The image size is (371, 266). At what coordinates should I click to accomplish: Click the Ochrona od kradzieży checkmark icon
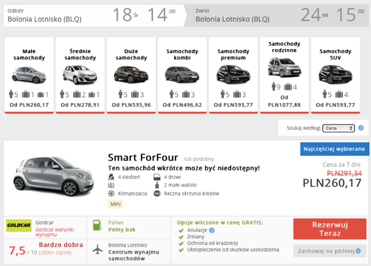[x=182, y=244]
